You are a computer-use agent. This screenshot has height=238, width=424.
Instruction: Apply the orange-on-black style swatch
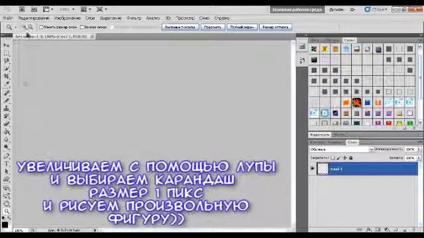[x=356, y=102]
